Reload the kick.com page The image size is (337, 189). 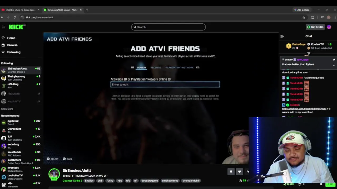coord(15,17)
